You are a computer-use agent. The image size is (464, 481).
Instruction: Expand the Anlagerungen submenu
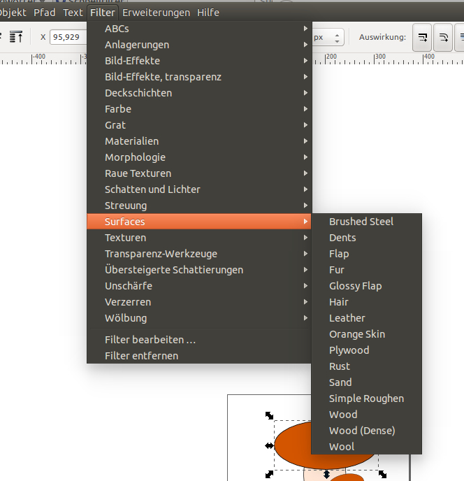(x=199, y=45)
